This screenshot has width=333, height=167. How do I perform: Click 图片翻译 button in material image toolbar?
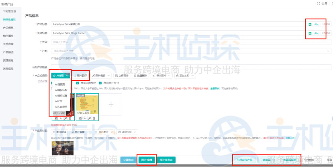click(60, 132)
